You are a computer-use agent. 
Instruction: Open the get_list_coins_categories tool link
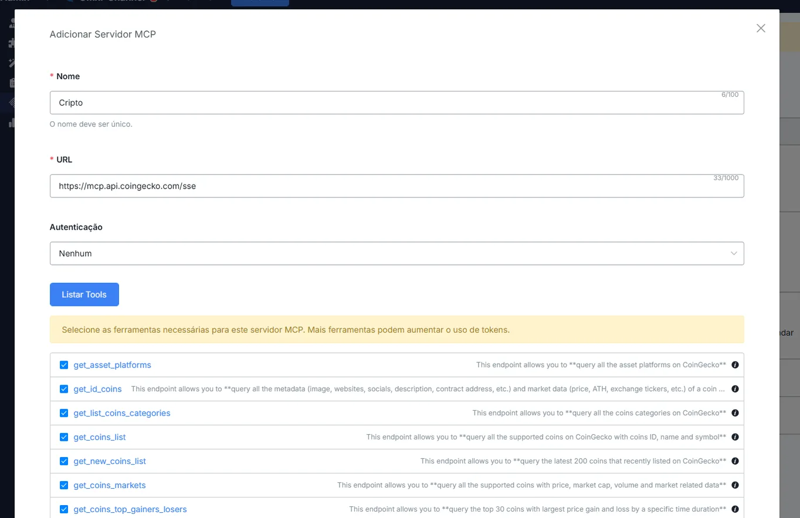point(122,413)
